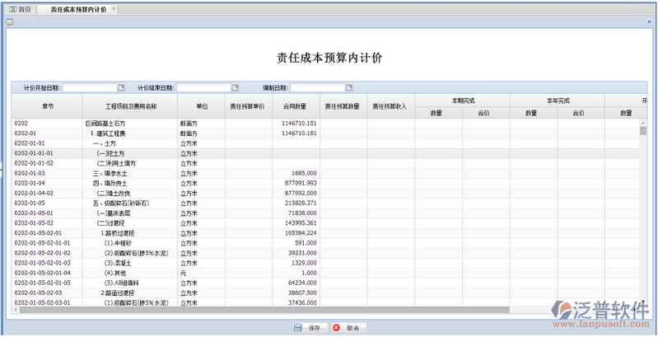Click the vertical scrollbar of the table
The image size is (658, 337).
(643, 214)
